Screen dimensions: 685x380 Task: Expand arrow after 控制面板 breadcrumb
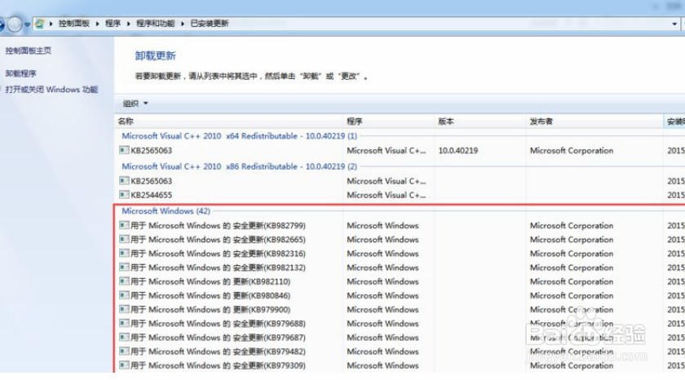(97, 24)
